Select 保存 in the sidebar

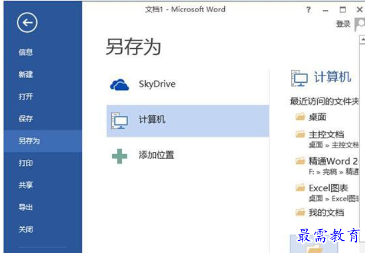coord(26,119)
